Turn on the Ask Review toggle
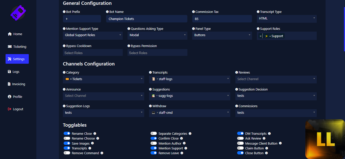 pyautogui.click(x=240, y=138)
